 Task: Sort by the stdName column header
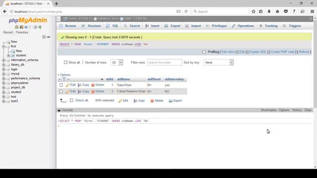coord(123,79)
